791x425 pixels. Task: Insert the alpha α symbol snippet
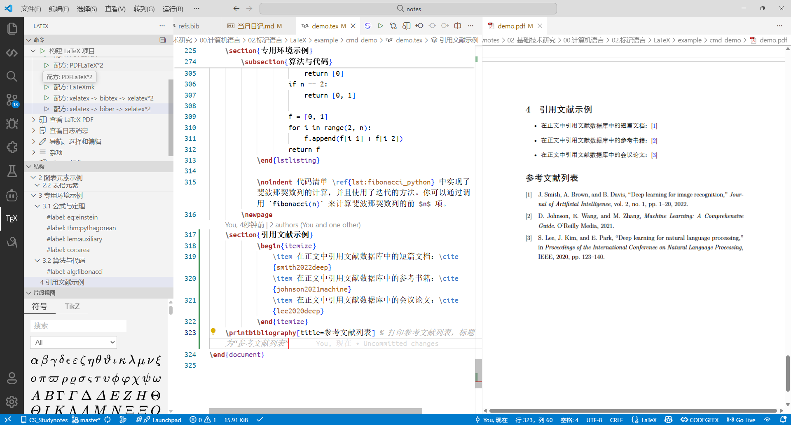tap(35, 361)
